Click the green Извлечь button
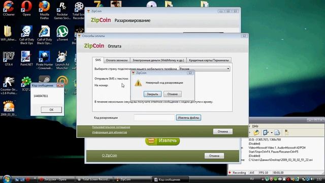This screenshot has height=183, width=325. [x=162, y=140]
